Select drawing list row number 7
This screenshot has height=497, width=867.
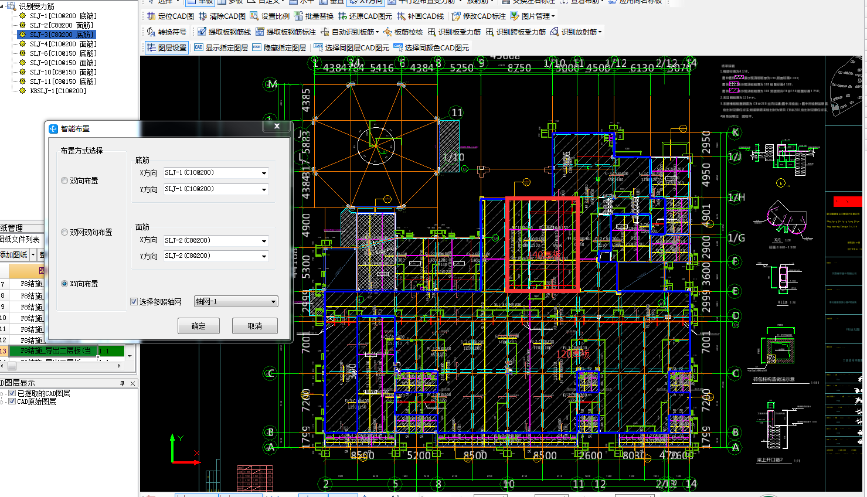click(3, 284)
